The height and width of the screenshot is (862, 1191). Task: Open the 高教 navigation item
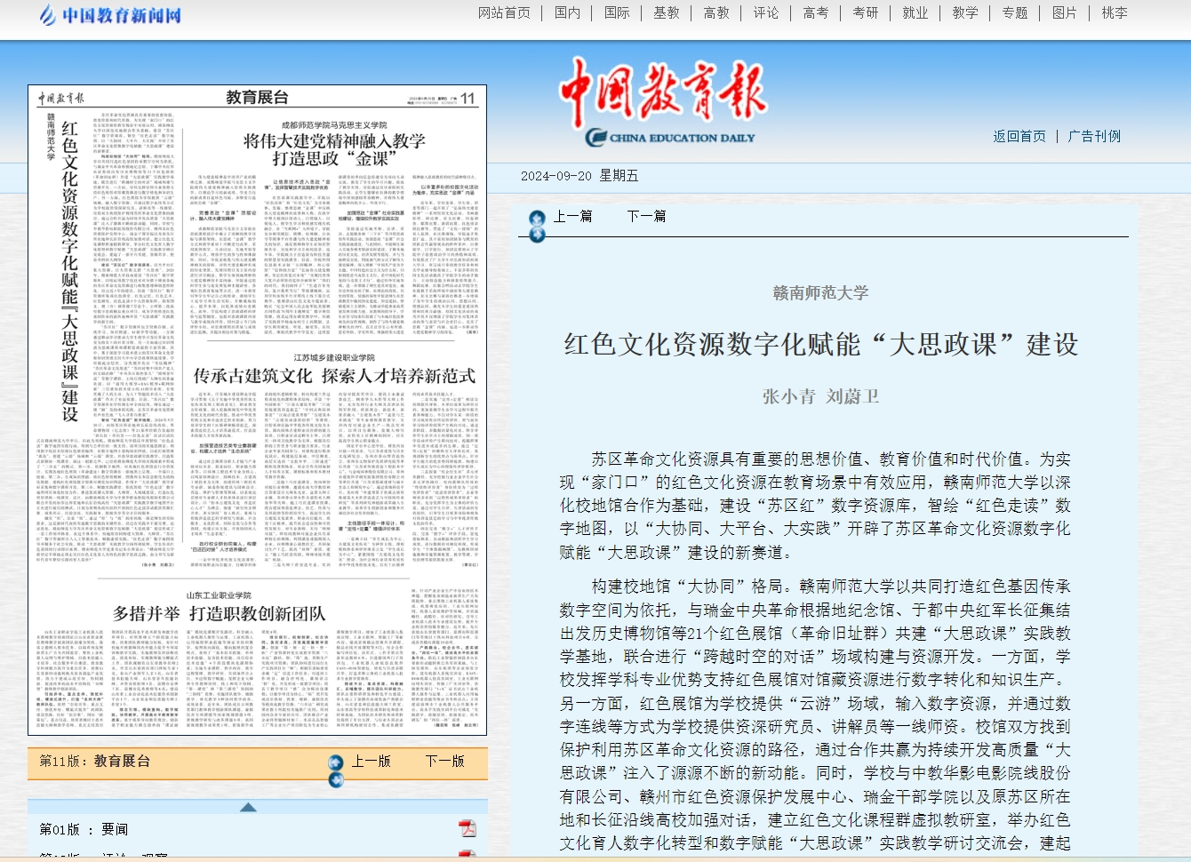(716, 12)
